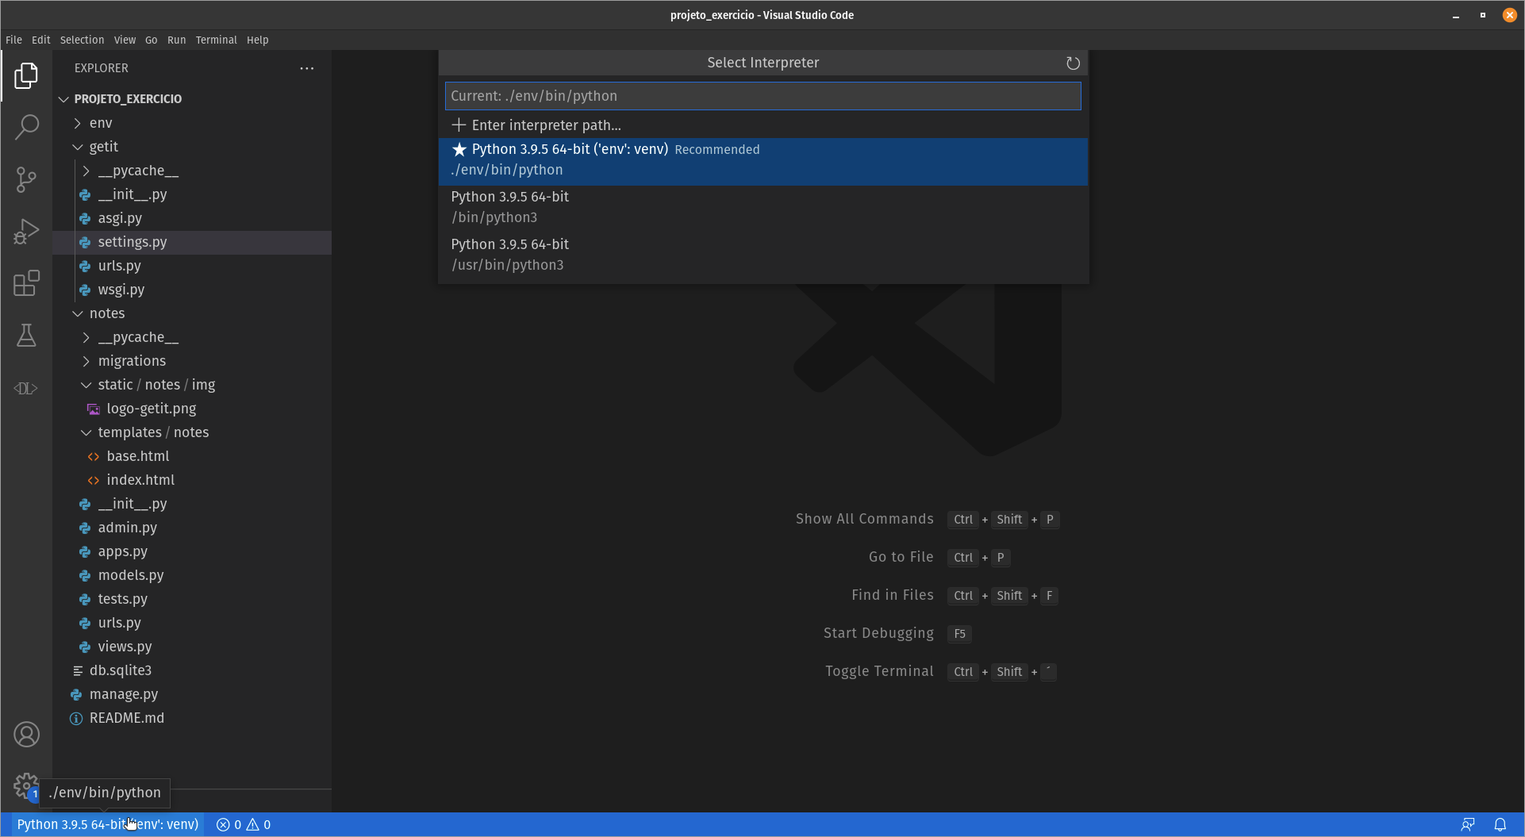
Task: Open the remote explorer icon in activity bar
Action: pyautogui.click(x=26, y=388)
